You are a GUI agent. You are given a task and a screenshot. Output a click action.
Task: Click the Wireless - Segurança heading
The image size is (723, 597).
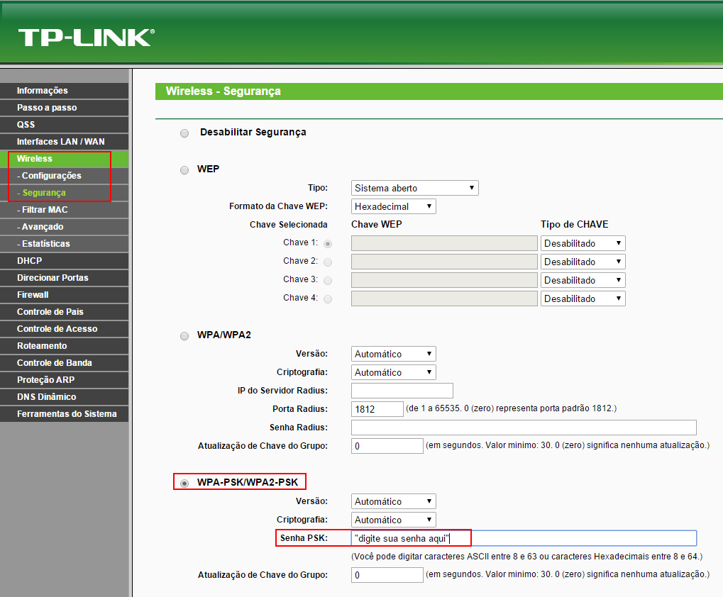[x=223, y=91]
